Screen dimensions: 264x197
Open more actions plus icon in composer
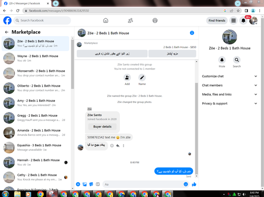[78, 184]
